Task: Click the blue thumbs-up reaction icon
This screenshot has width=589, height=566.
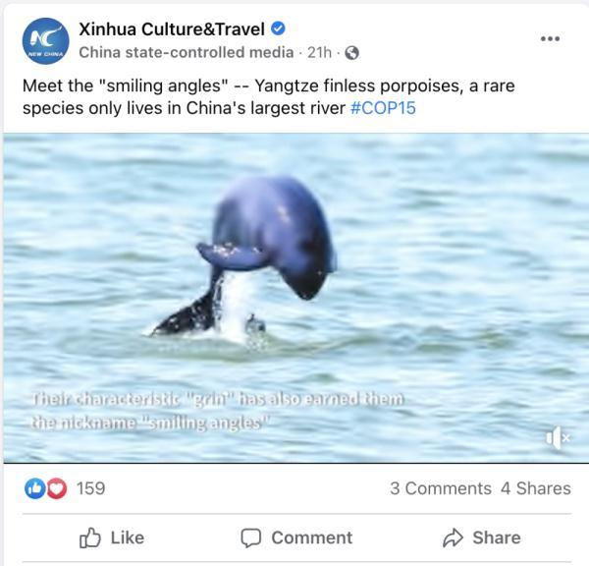Action: click(x=35, y=488)
